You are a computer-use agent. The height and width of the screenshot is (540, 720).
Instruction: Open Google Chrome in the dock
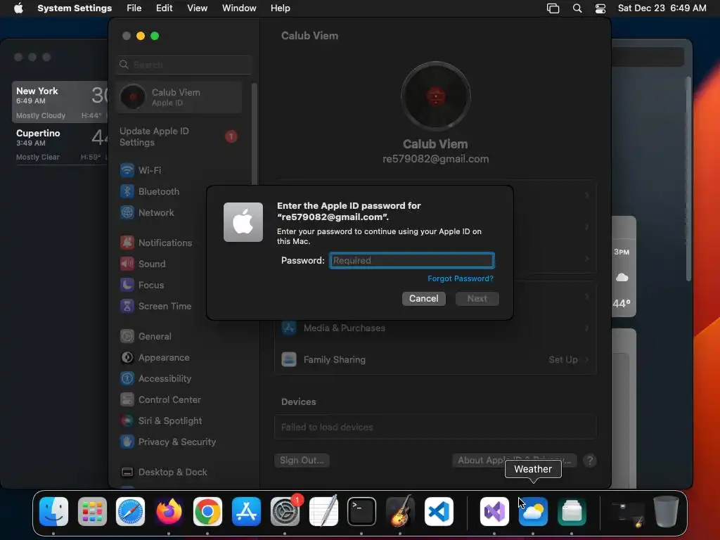pos(207,511)
